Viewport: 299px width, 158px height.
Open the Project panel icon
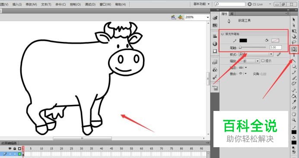coord(215,88)
